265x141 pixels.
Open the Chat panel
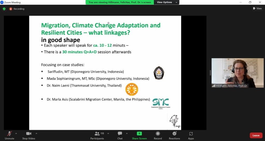(120, 135)
